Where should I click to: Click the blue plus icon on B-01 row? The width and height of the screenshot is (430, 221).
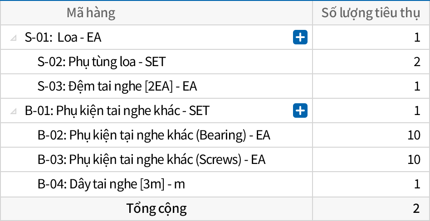click(x=300, y=110)
